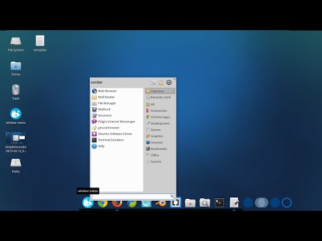Launch Google Chrome from the dock
This screenshot has height=241, width=322.
[103, 203]
